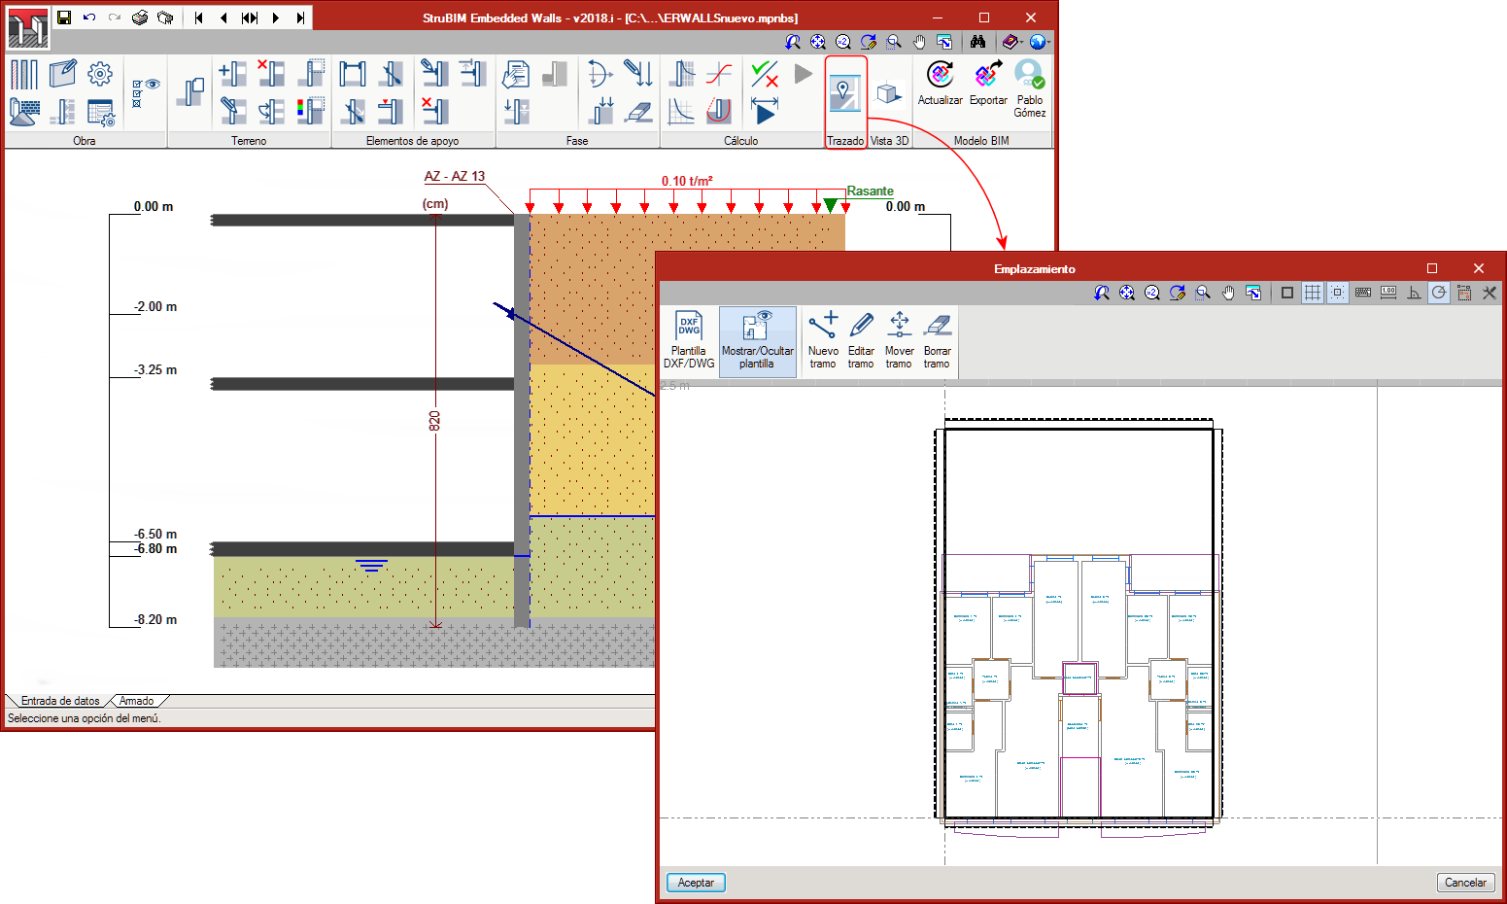Open the phase description hand-document icon
Viewport: 1507px width, 904px height.
click(x=516, y=74)
